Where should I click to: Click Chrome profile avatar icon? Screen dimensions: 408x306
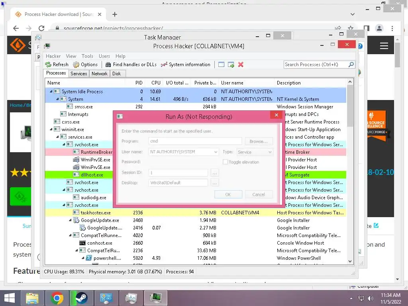point(379,28)
